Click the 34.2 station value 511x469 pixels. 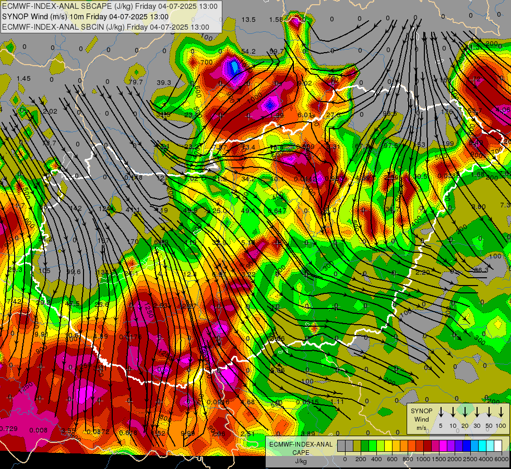tap(248, 179)
